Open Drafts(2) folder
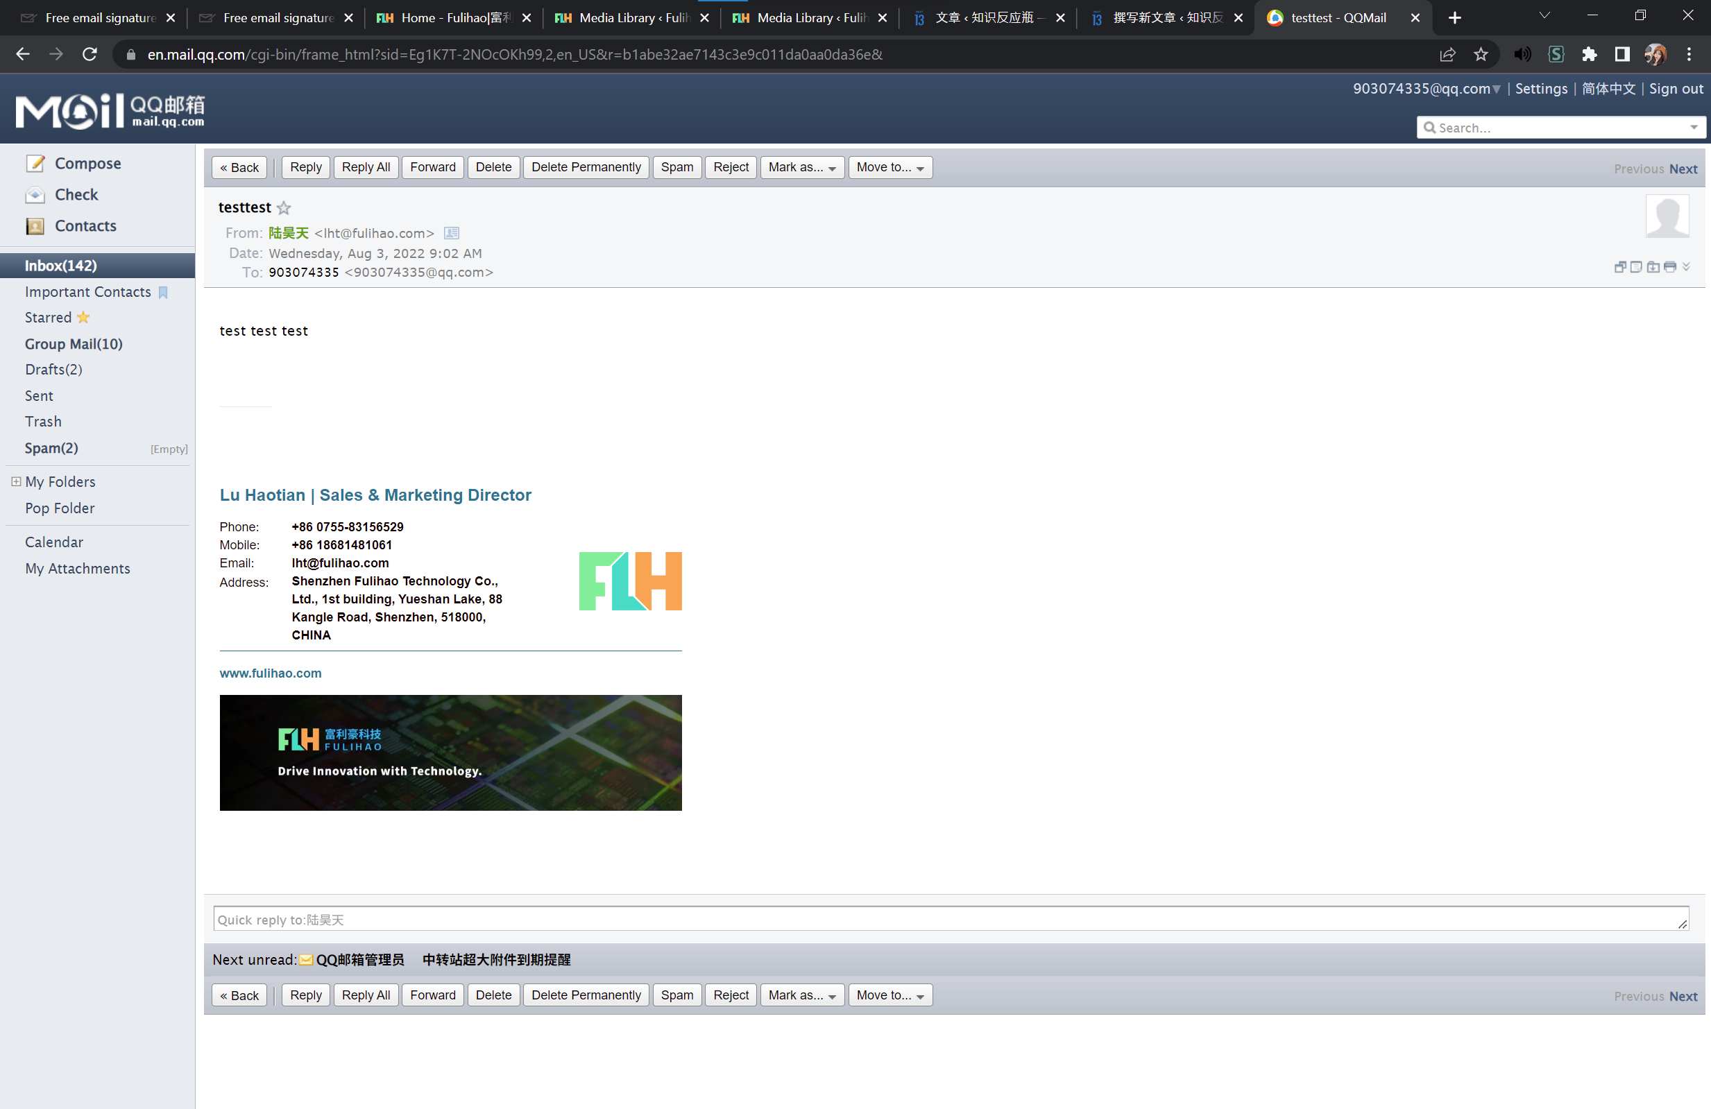This screenshot has height=1109, width=1711. click(x=54, y=370)
